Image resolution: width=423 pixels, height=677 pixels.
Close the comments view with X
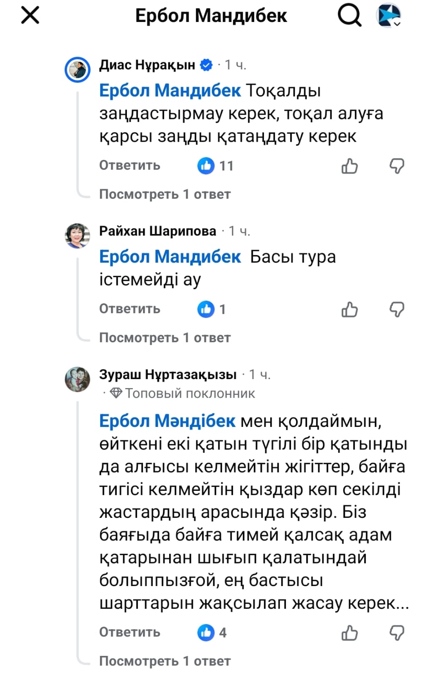[x=30, y=16]
